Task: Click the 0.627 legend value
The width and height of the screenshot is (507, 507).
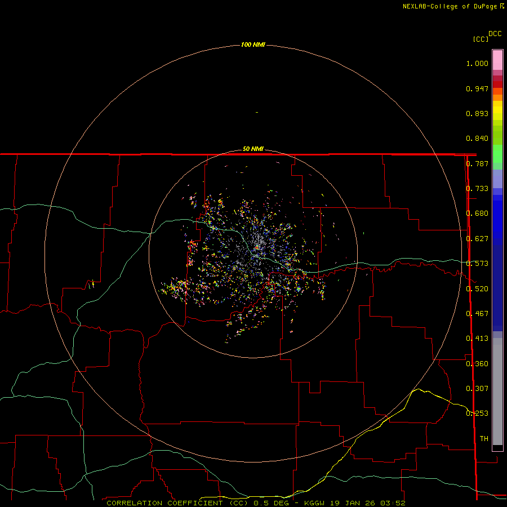Action: 477,239
